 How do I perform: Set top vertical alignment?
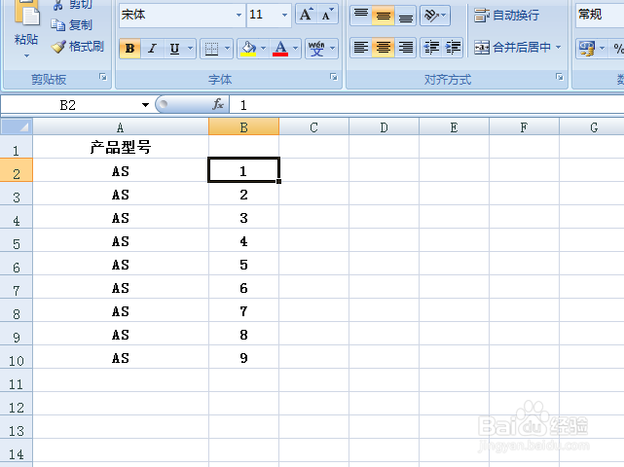pos(361,16)
